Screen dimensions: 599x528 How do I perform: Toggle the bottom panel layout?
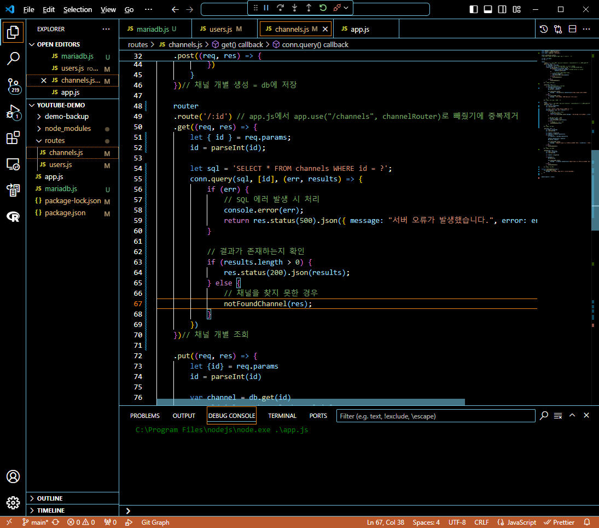(x=488, y=9)
